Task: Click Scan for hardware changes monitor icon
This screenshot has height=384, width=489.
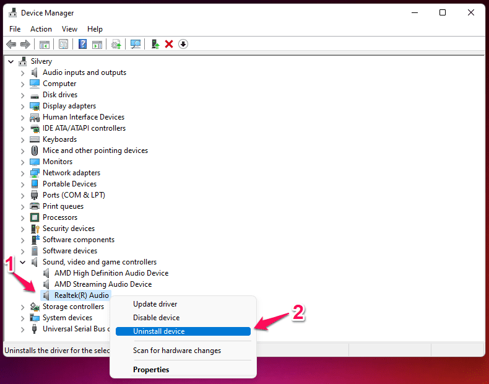Action: pos(136,44)
